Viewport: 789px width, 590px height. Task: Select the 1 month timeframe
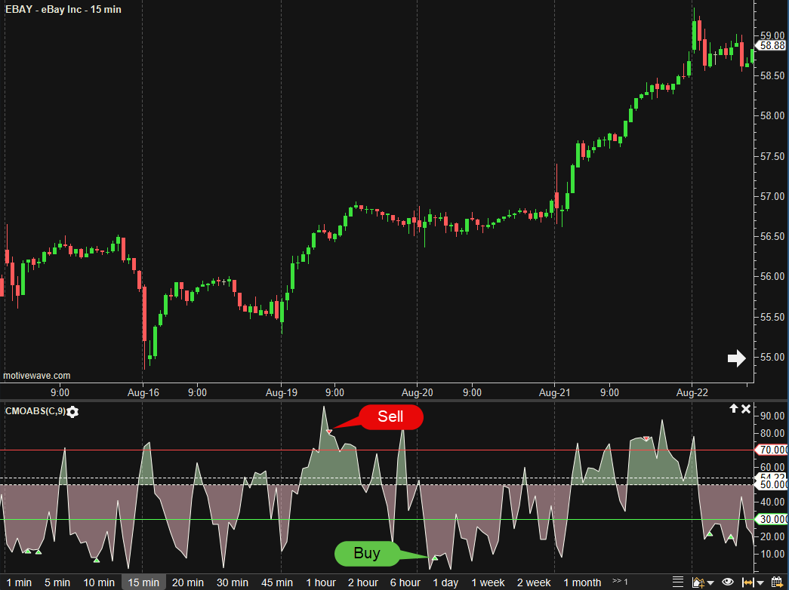[x=582, y=582]
